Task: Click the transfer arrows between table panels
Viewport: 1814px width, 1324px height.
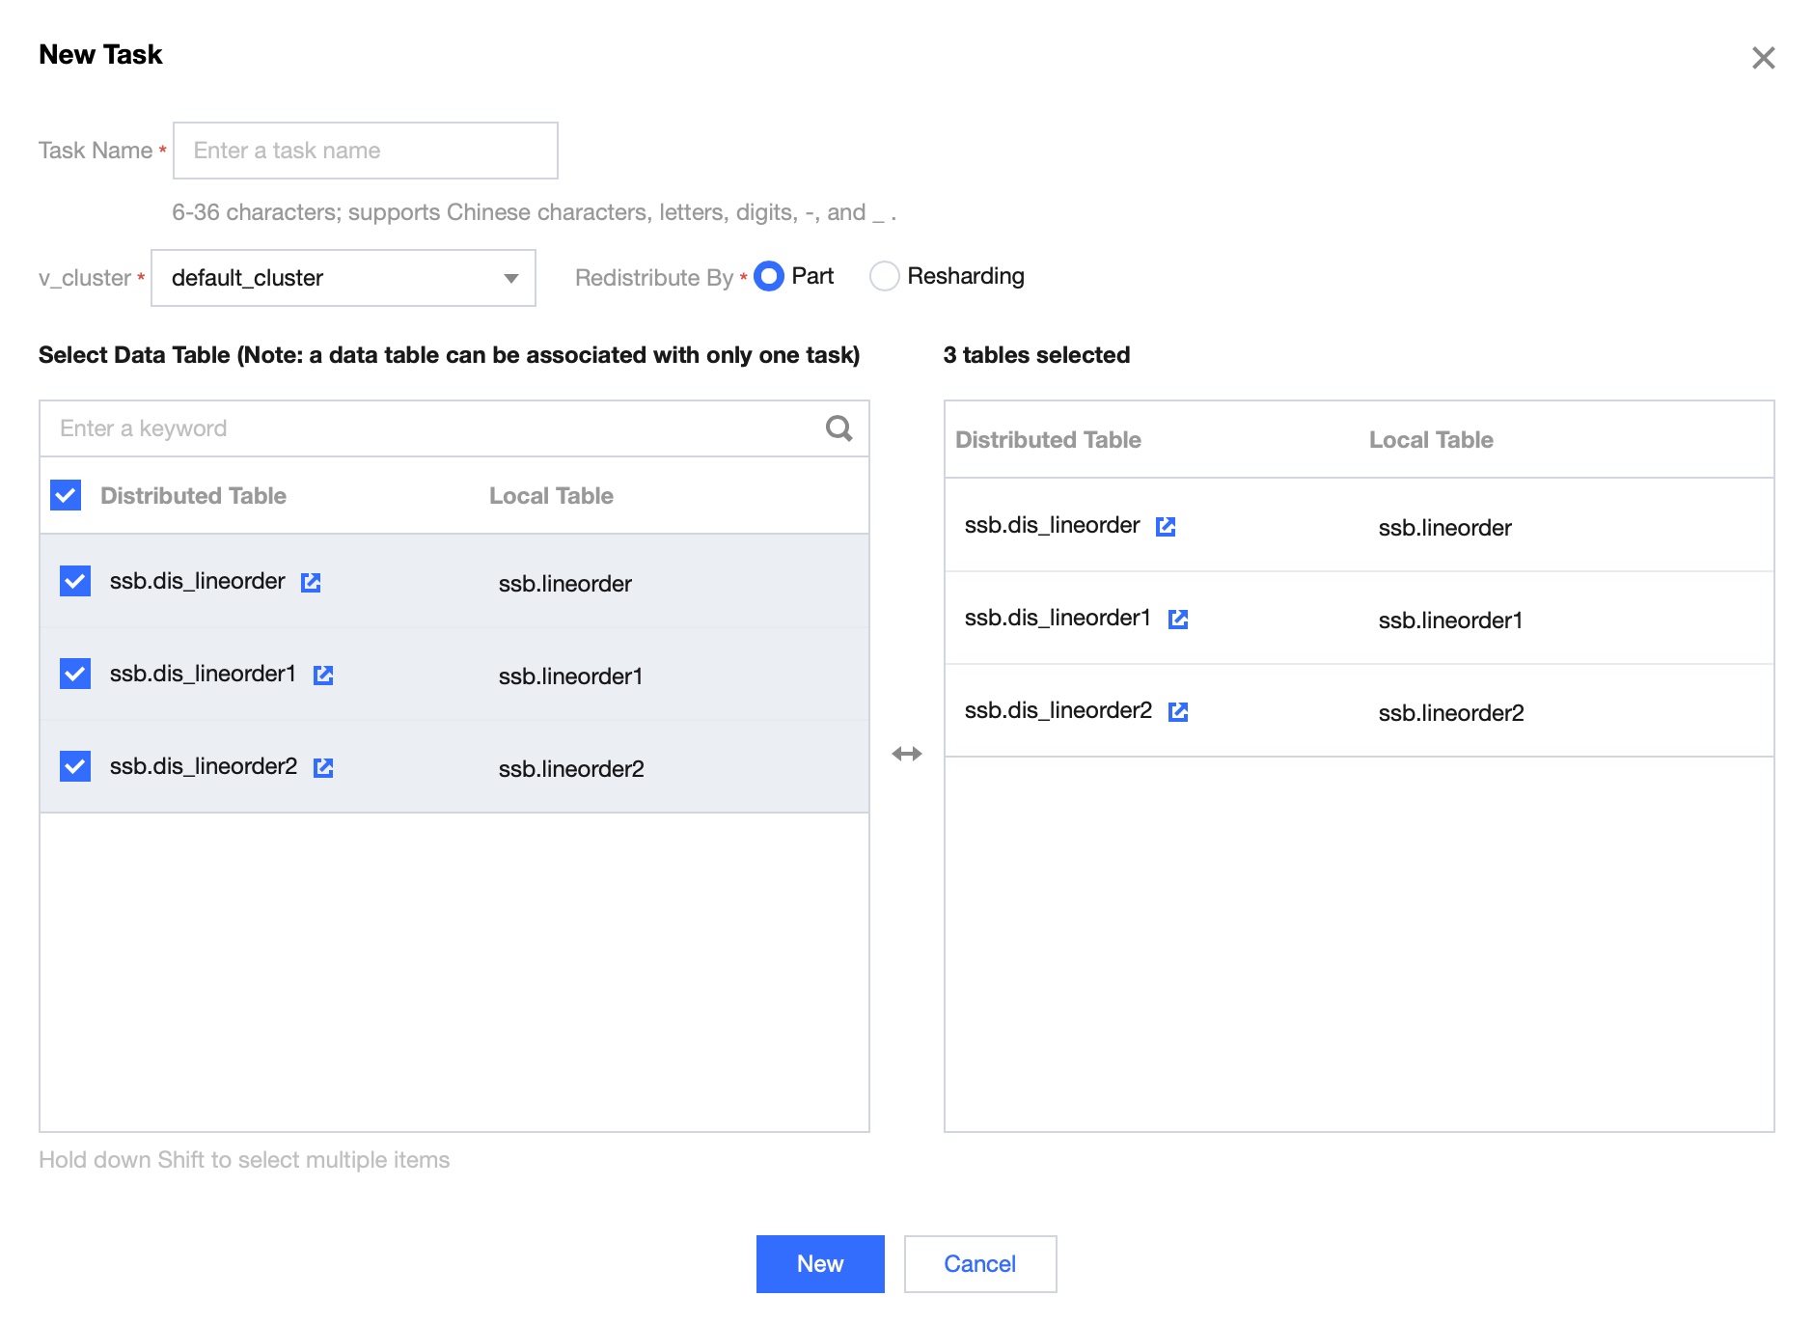Action: pyautogui.click(x=907, y=754)
